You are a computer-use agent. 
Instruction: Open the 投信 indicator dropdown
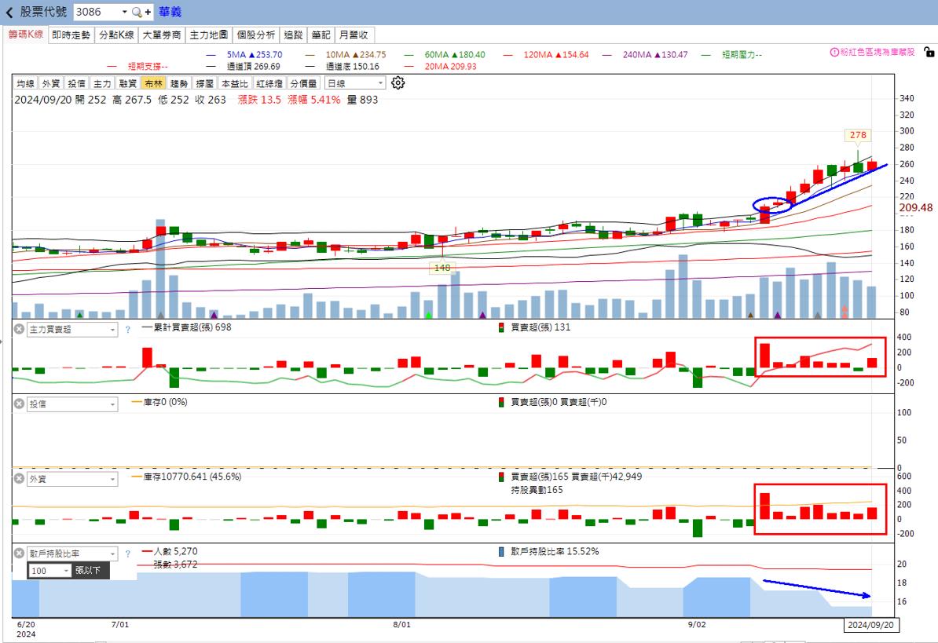pos(71,404)
